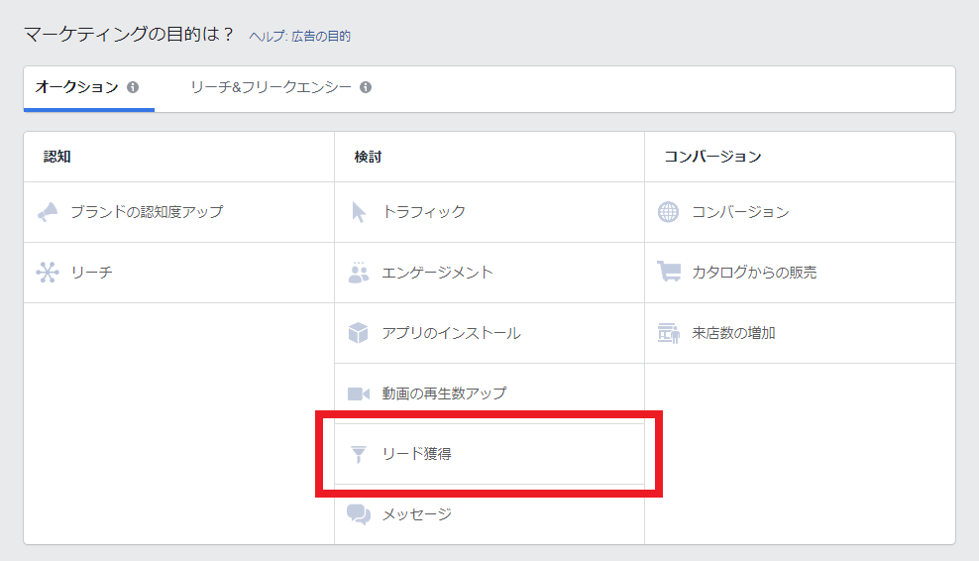Open the 広告の目的 help link
Screen dimensions: 979x561
coord(321,37)
